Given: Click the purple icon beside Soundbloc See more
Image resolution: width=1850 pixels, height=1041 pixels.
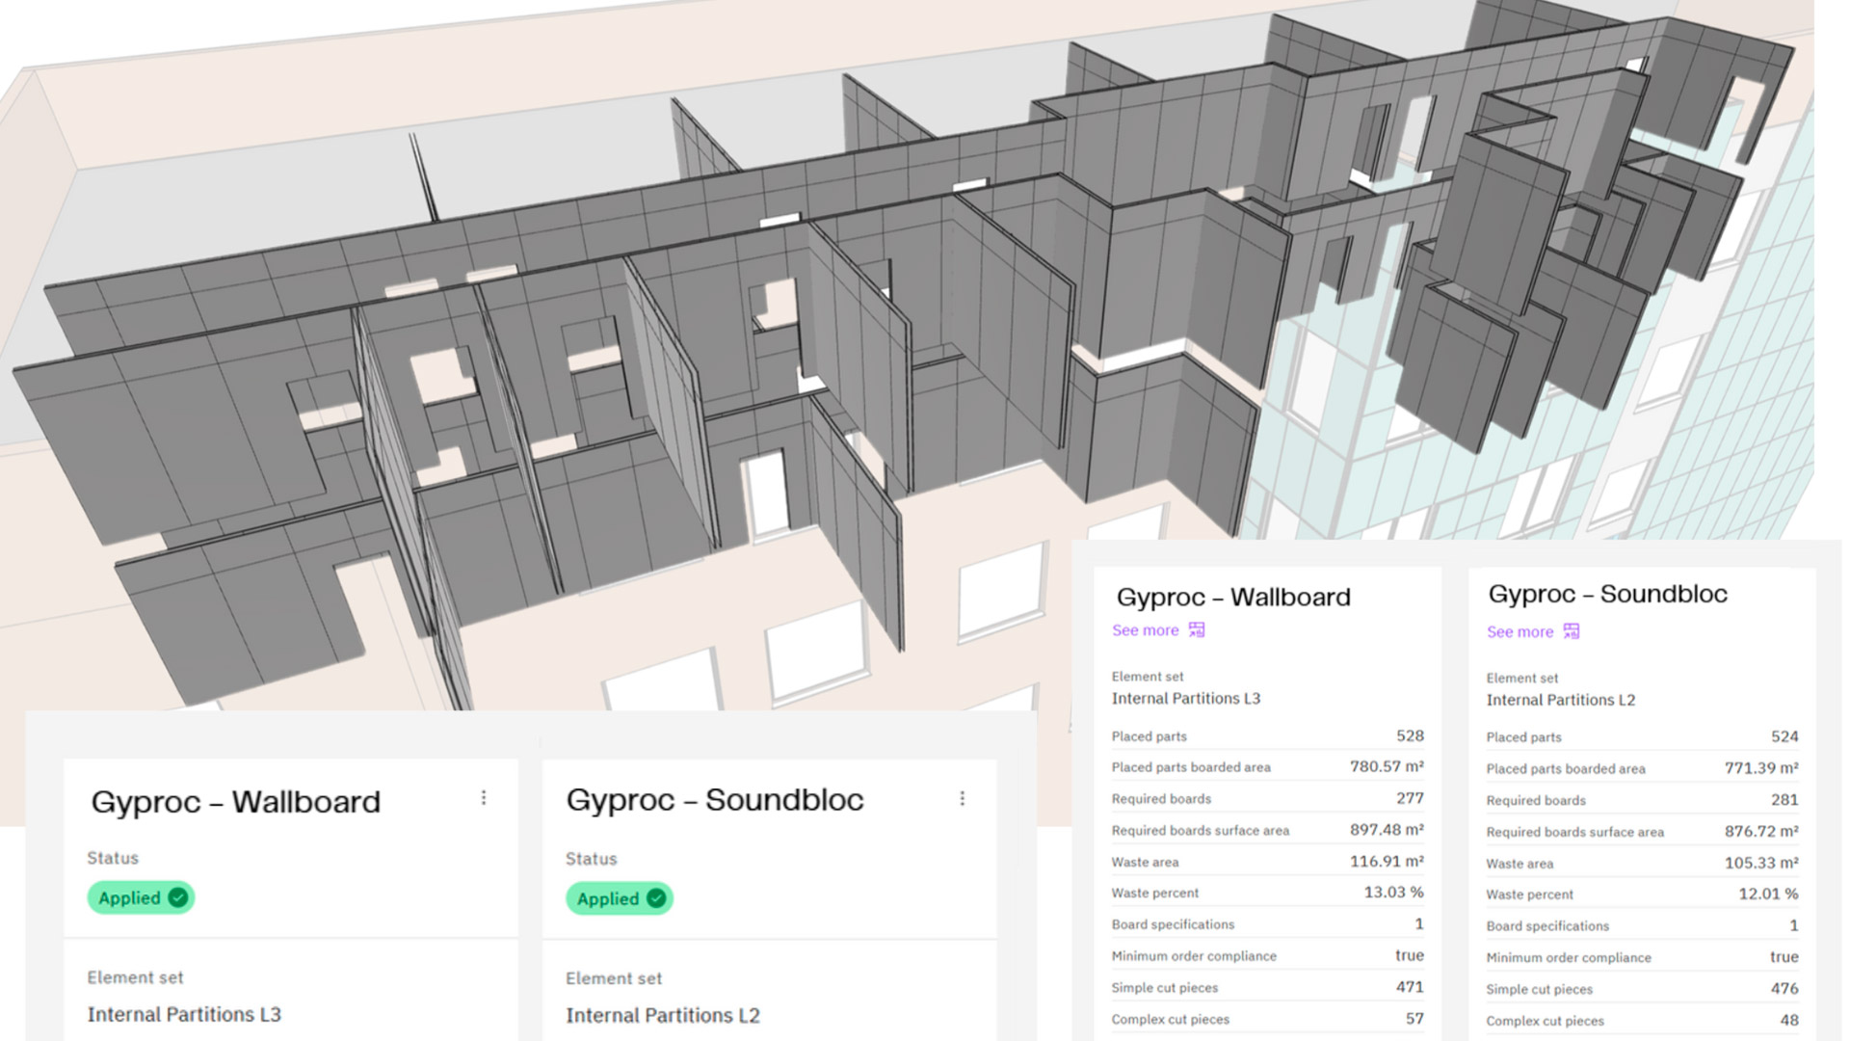Looking at the screenshot, I should [x=1571, y=631].
